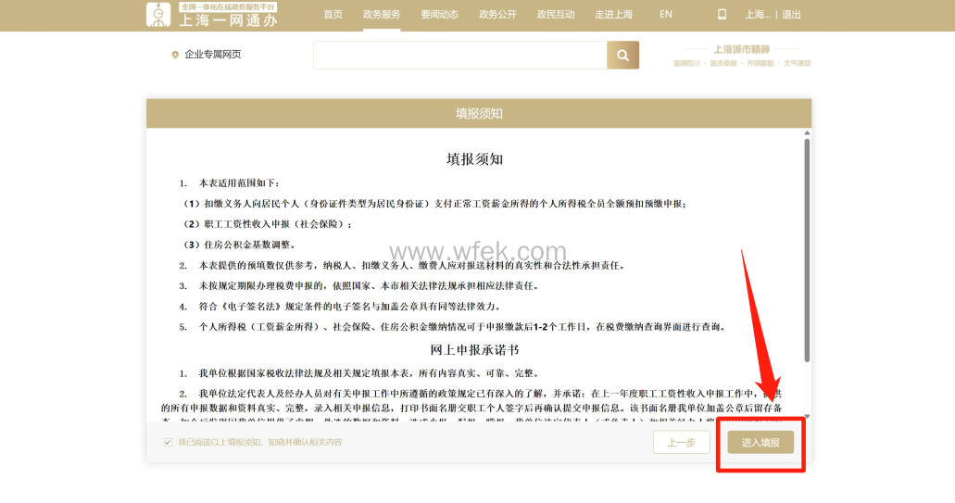Go to 要闻动态 in the navigation
Screen dimensions: 955x503
tap(439, 15)
